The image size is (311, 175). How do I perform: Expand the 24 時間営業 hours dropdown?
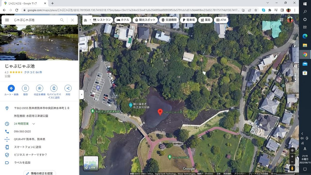[x=34, y=124]
